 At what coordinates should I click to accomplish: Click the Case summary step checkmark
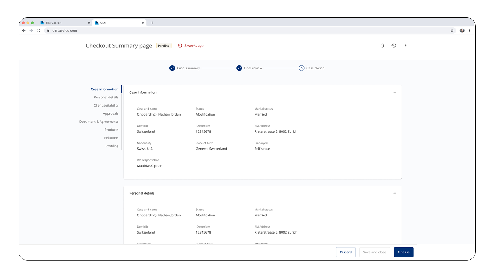click(x=172, y=68)
